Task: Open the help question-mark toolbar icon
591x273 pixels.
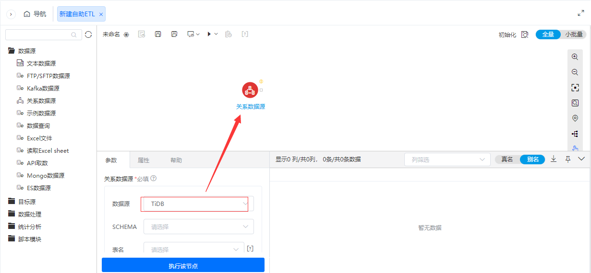Action: click(245, 34)
